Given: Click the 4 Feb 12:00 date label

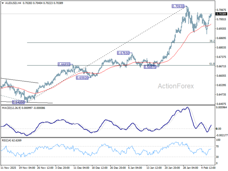Looking at the screenshot, I should click(x=208, y=168).
